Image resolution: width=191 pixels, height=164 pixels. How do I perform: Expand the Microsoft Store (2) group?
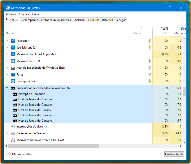[7, 61]
